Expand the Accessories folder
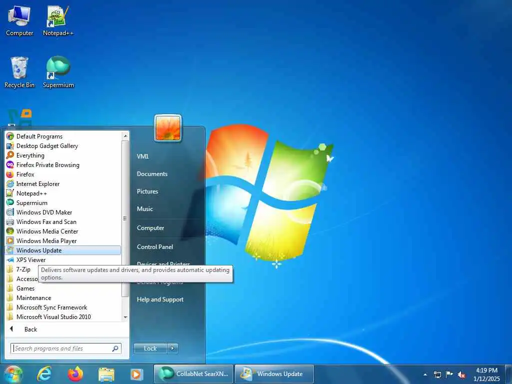 (21, 279)
